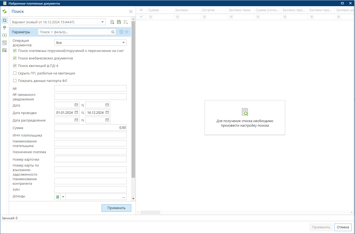Open the calendar for the Дата start field

pyautogui.click(x=76, y=105)
